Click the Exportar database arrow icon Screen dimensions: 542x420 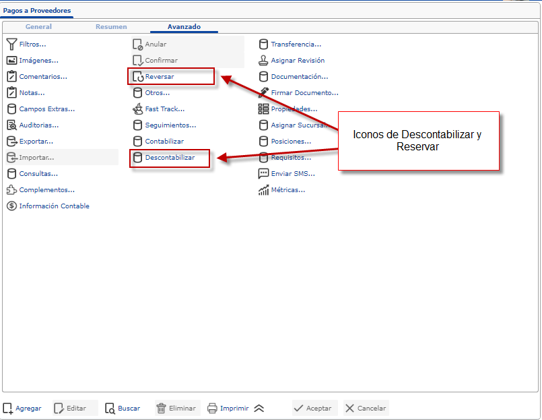coord(11,142)
